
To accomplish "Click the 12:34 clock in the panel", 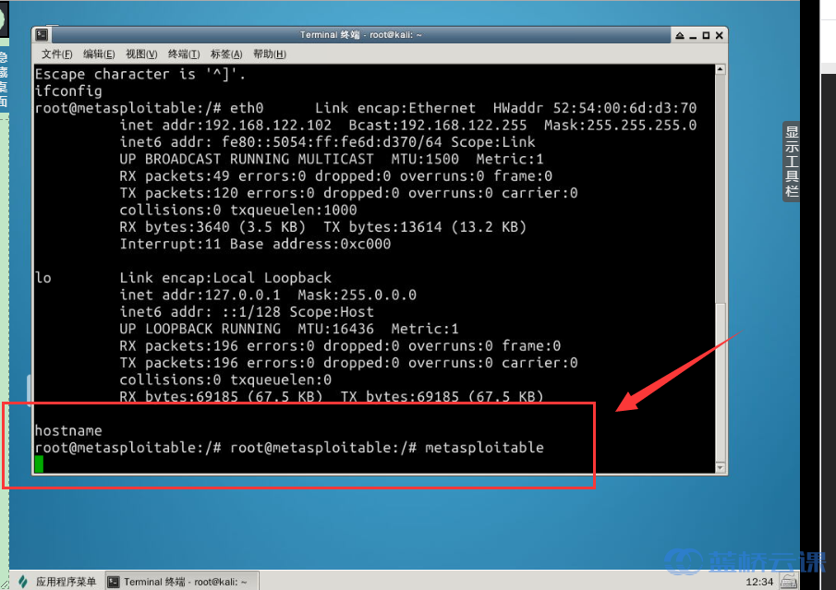I will 759,582.
